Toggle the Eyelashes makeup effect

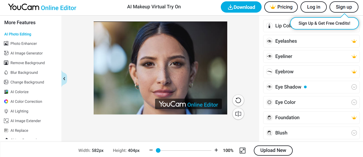point(311,41)
